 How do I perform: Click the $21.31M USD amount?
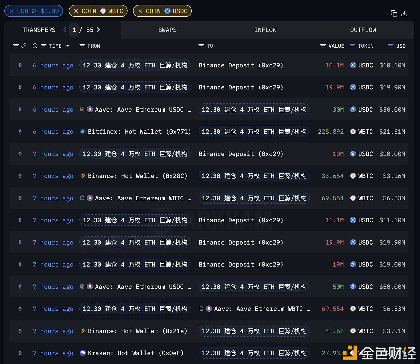(x=392, y=132)
